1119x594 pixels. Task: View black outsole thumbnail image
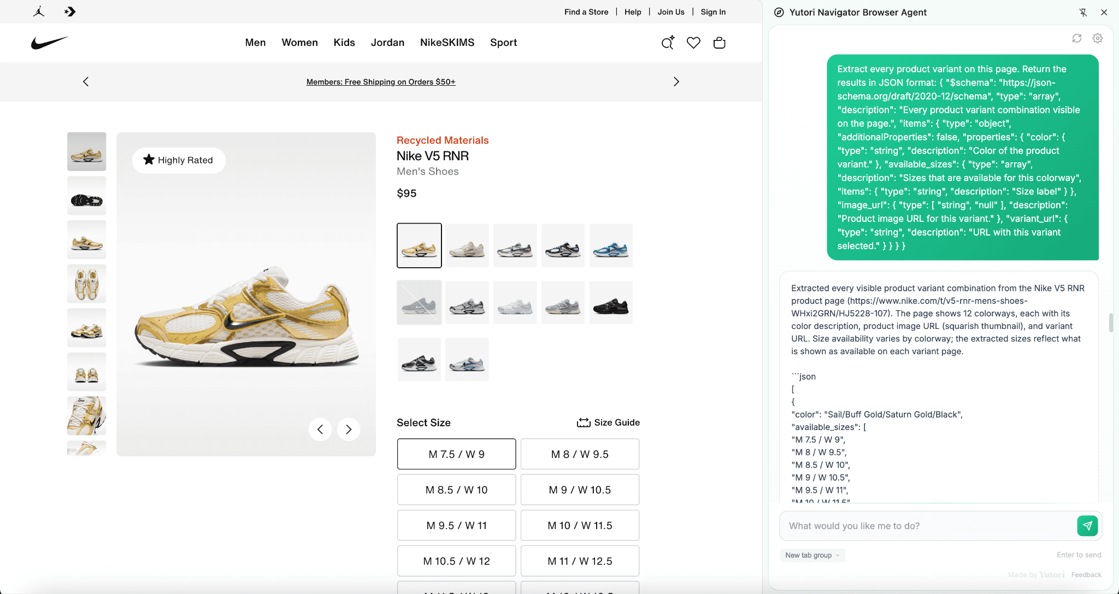pyautogui.click(x=86, y=196)
